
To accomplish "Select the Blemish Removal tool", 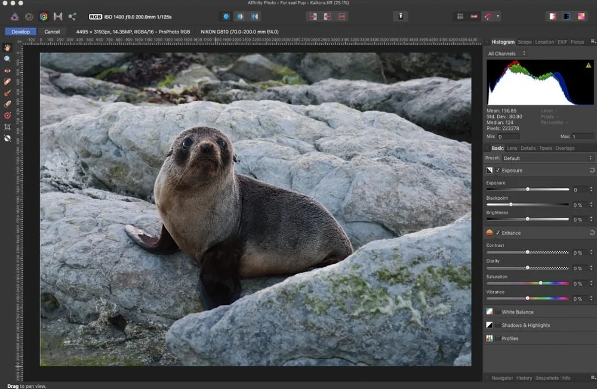I will [7, 80].
